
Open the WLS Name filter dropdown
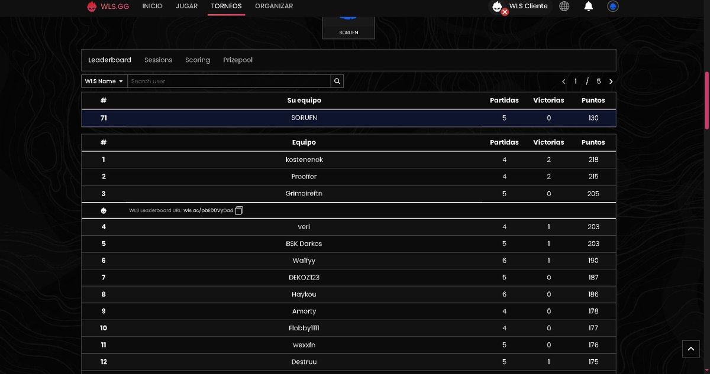point(104,81)
